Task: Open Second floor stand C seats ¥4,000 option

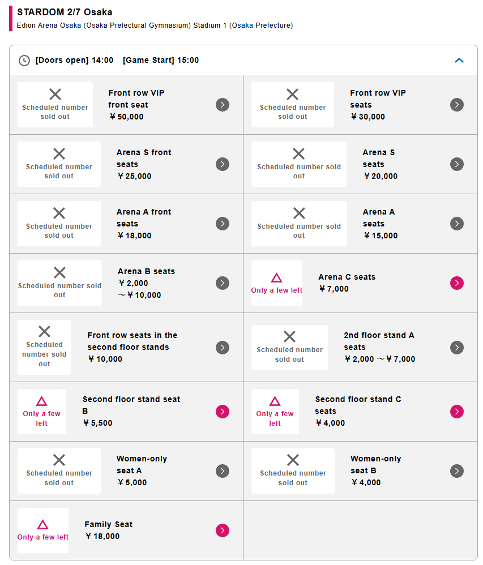Action: click(358, 412)
